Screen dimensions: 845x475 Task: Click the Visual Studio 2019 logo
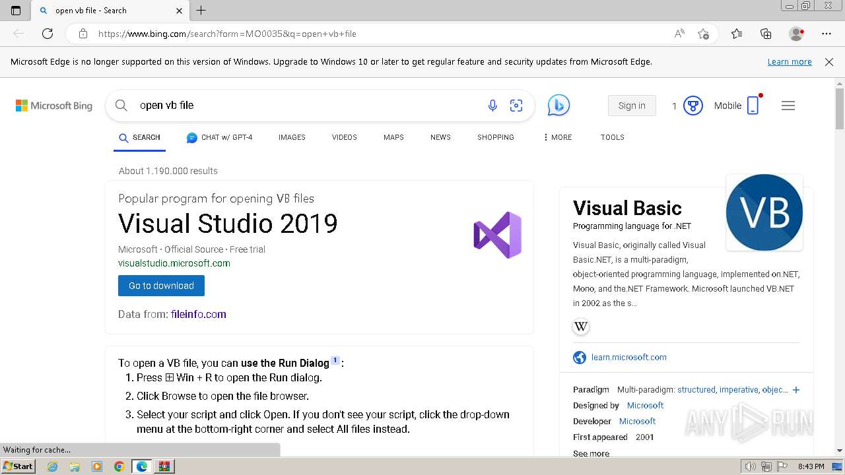tap(497, 235)
